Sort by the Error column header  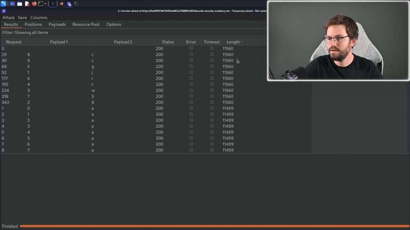pyautogui.click(x=191, y=42)
